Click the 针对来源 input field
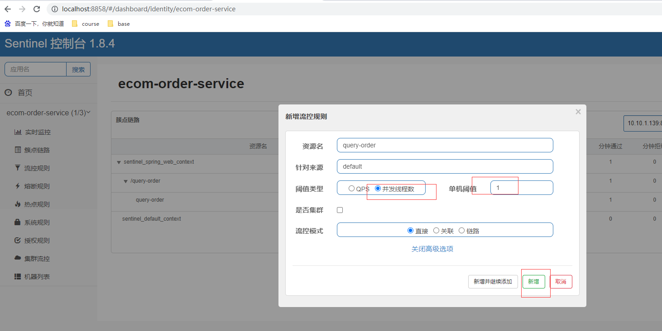The image size is (662, 331). pyautogui.click(x=445, y=166)
